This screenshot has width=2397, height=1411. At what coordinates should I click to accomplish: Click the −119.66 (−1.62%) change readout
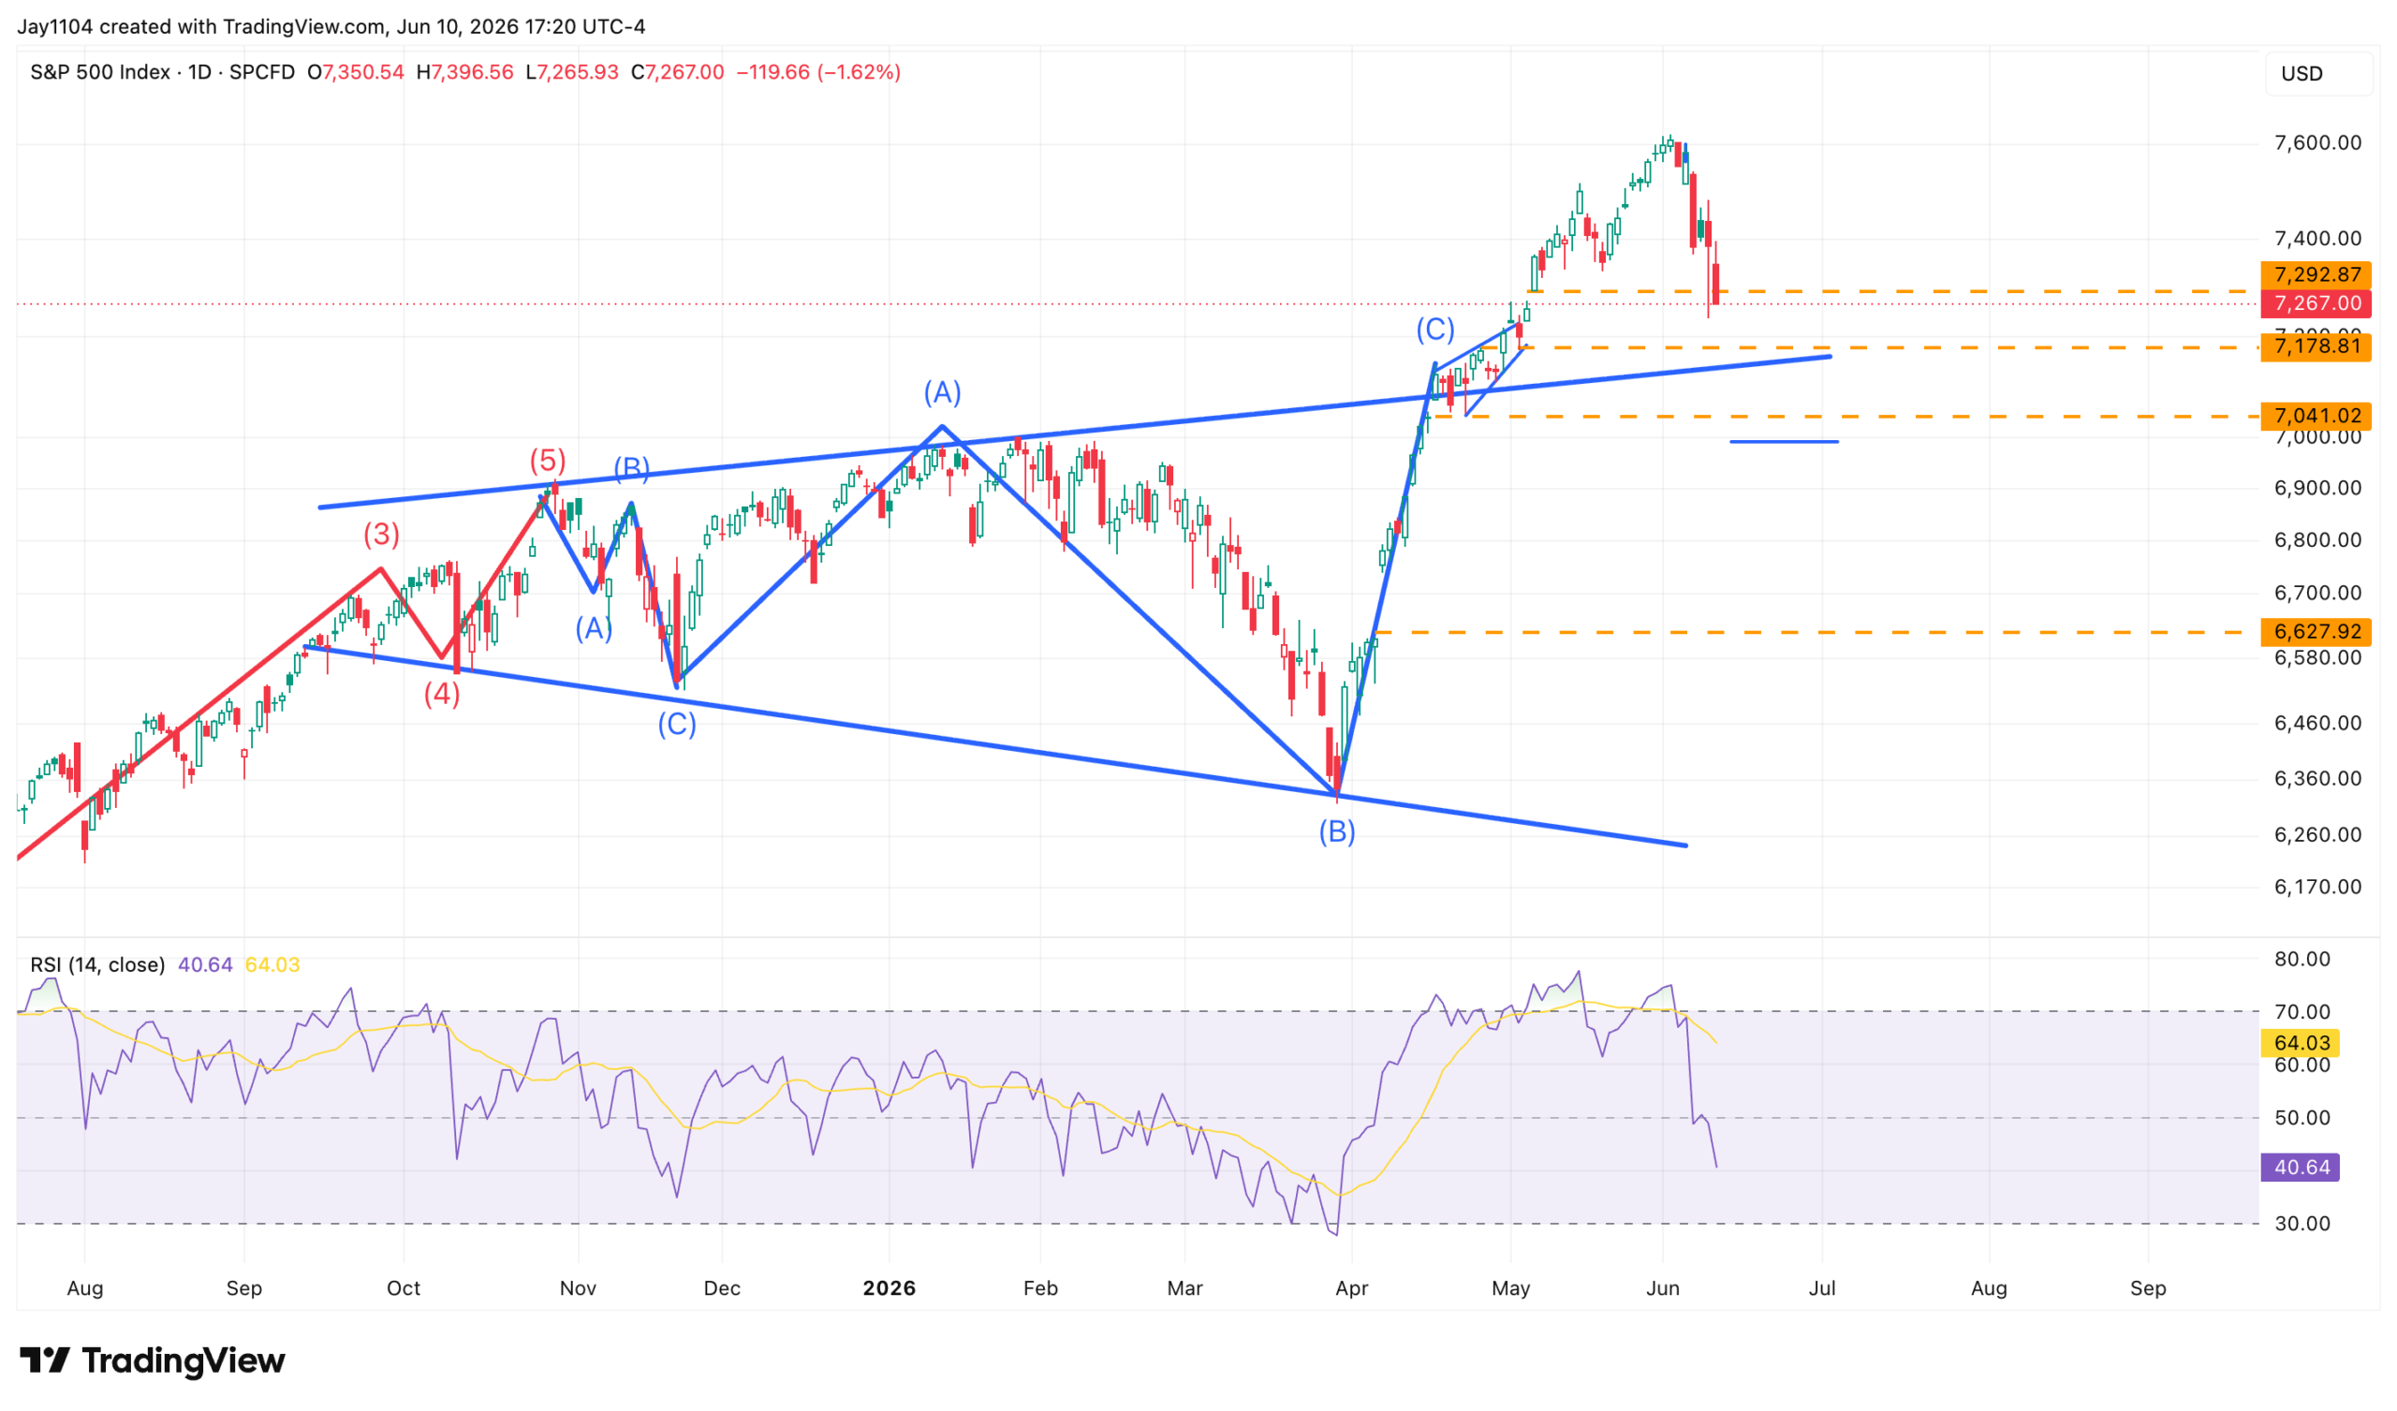point(818,72)
